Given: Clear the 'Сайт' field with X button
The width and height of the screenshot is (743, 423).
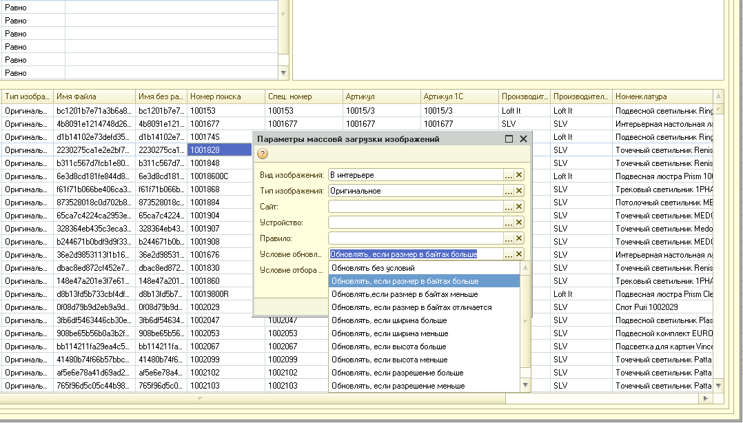Looking at the screenshot, I should 519,207.
